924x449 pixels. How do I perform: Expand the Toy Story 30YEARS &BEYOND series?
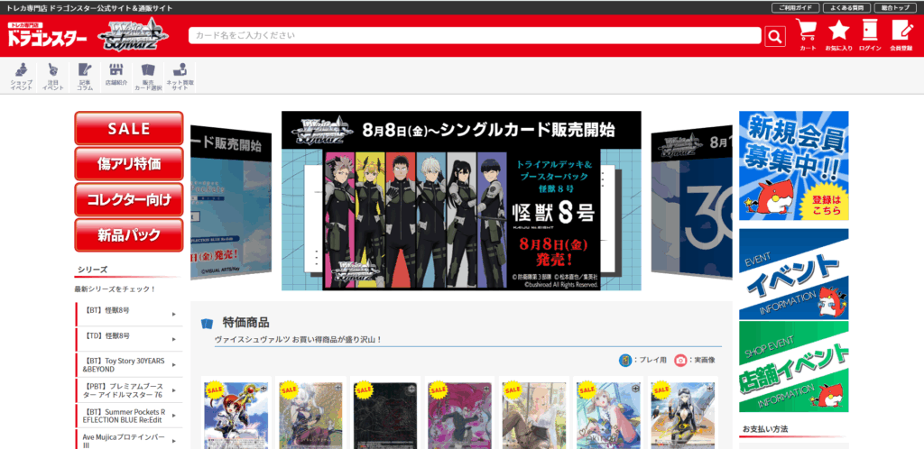coord(128,364)
